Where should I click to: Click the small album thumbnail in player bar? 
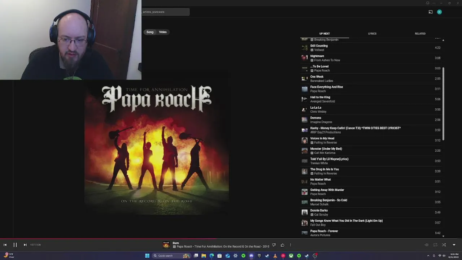pyautogui.click(x=166, y=245)
